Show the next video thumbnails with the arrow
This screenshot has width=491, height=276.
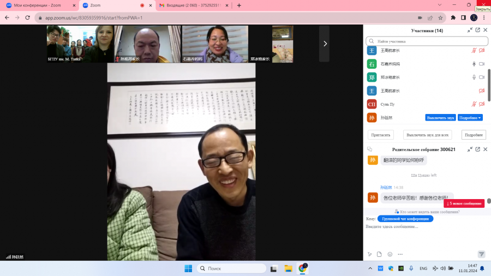325,44
